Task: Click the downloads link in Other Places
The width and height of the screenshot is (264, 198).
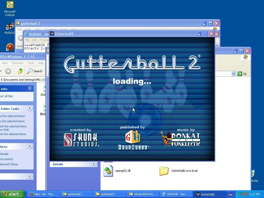Action: pos(4,154)
